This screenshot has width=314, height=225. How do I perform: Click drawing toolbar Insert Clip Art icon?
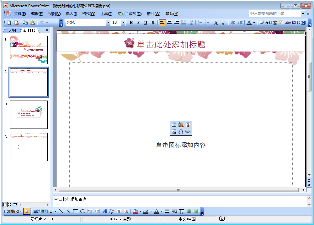119,211
